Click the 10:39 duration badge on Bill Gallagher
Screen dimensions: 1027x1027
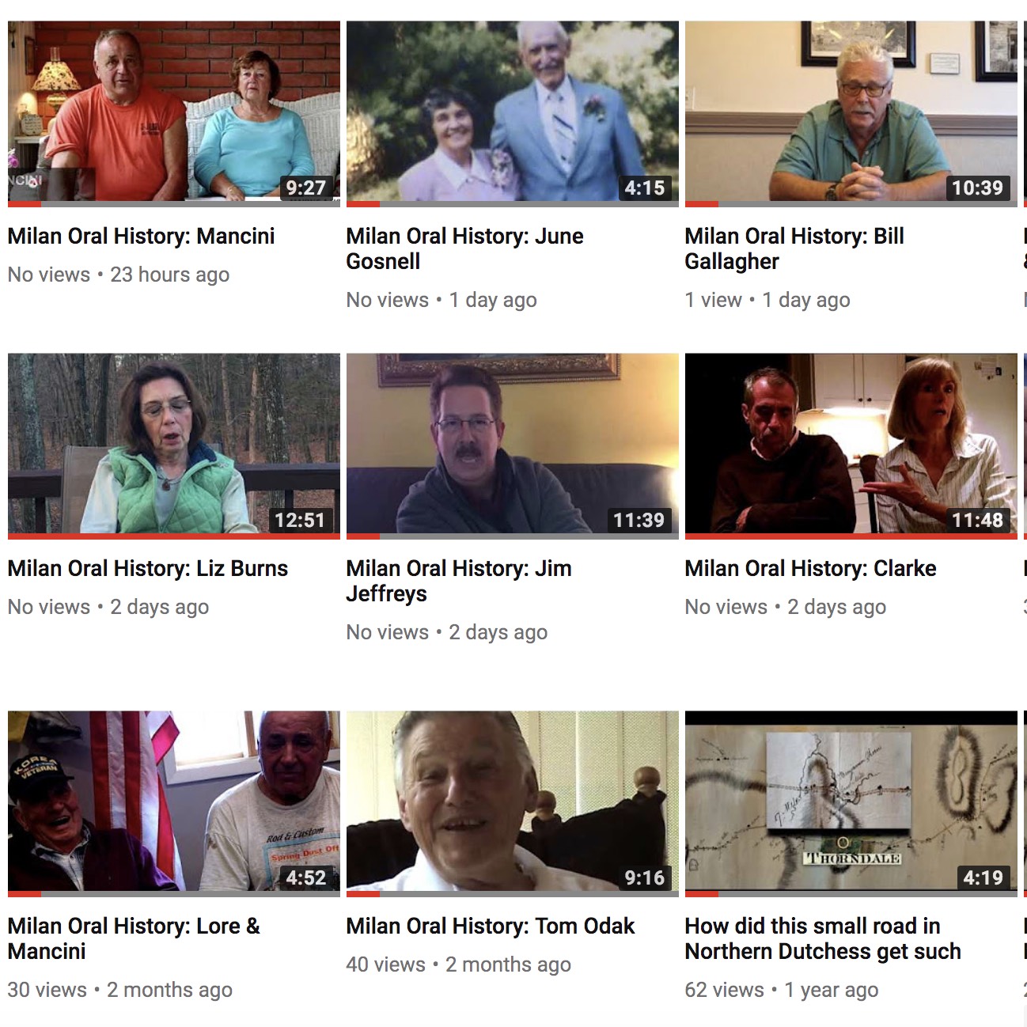[977, 188]
